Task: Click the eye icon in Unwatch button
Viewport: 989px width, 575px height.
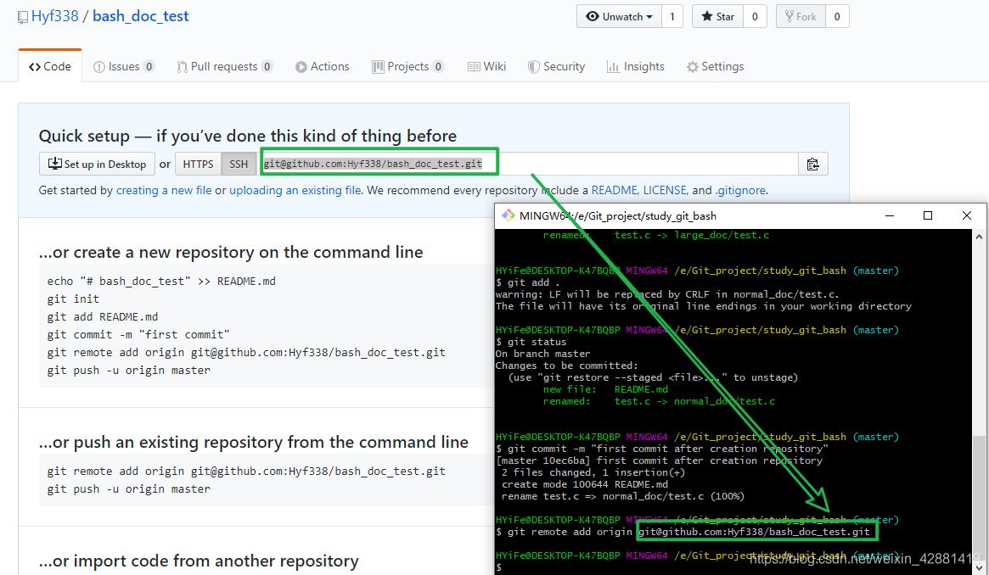Action: tap(593, 16)
